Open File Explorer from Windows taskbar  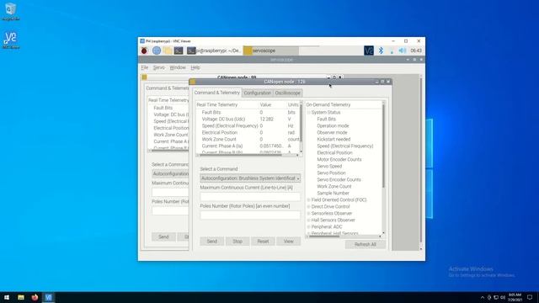[21, 297]
